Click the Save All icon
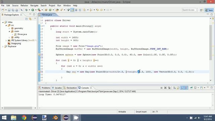Viewport: 215px width, 121px height. [x=13, y=10]
